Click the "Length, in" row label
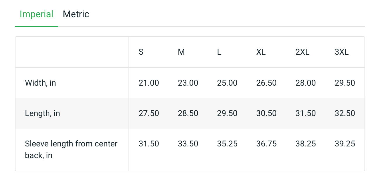This screenshot has width=368, height=185. click(x=42, y=113)
